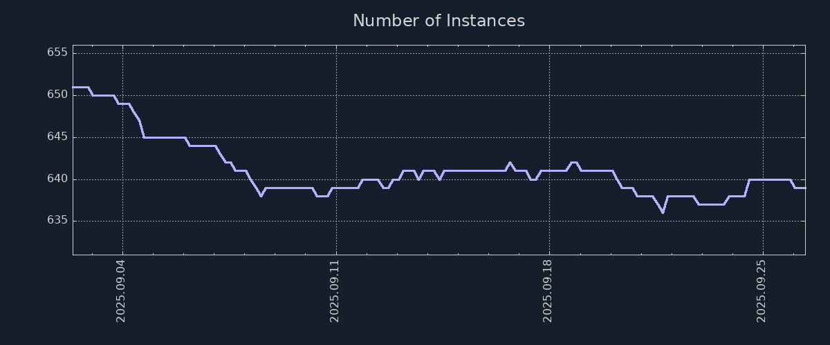Click the 642 peak just before 2025.09.18
The image size is (830, 345).
[510, 163]
